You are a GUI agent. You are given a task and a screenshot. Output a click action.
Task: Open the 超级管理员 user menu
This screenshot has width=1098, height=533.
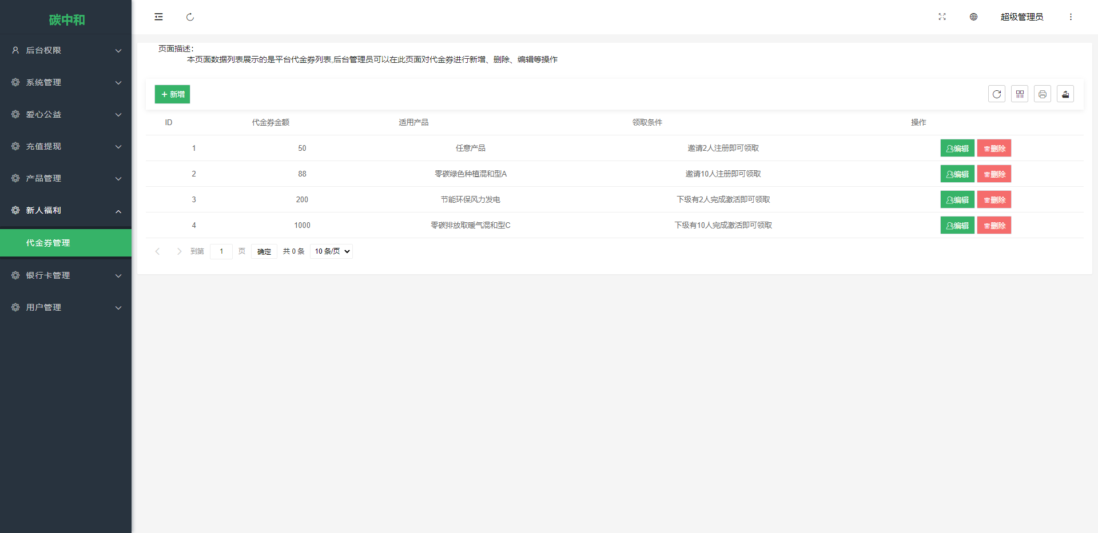1021,17
